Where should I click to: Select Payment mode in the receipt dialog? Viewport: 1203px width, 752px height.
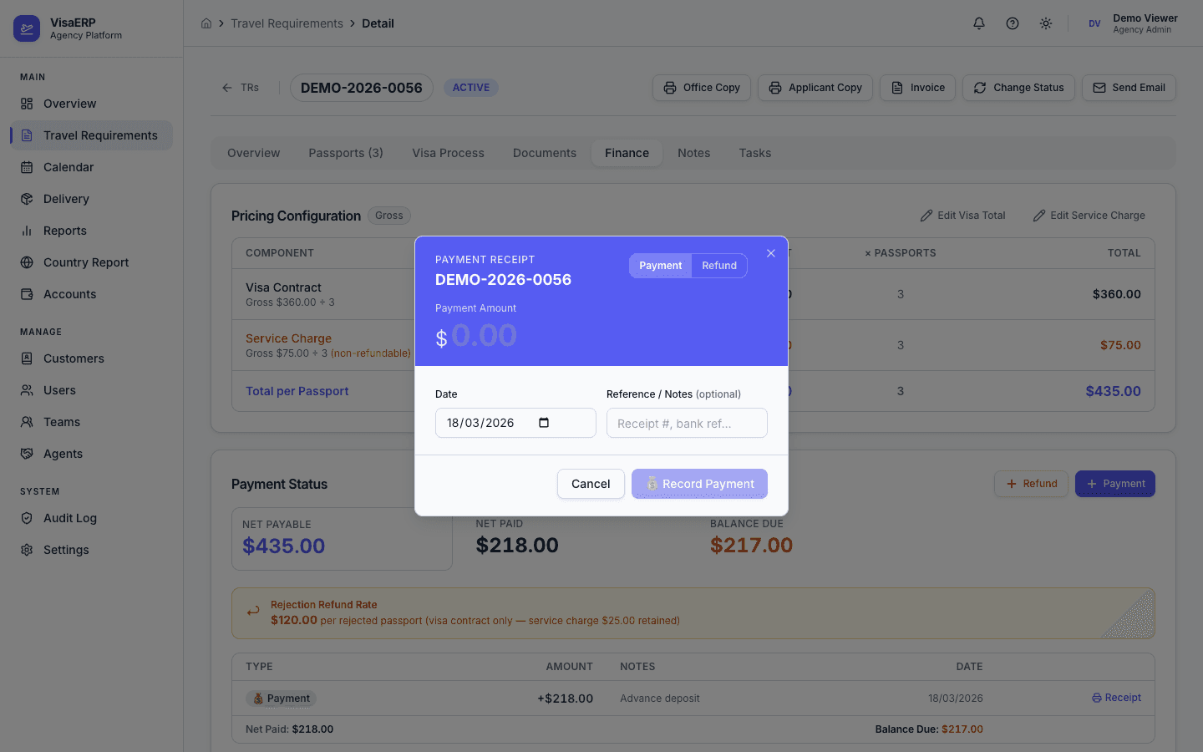660,266
